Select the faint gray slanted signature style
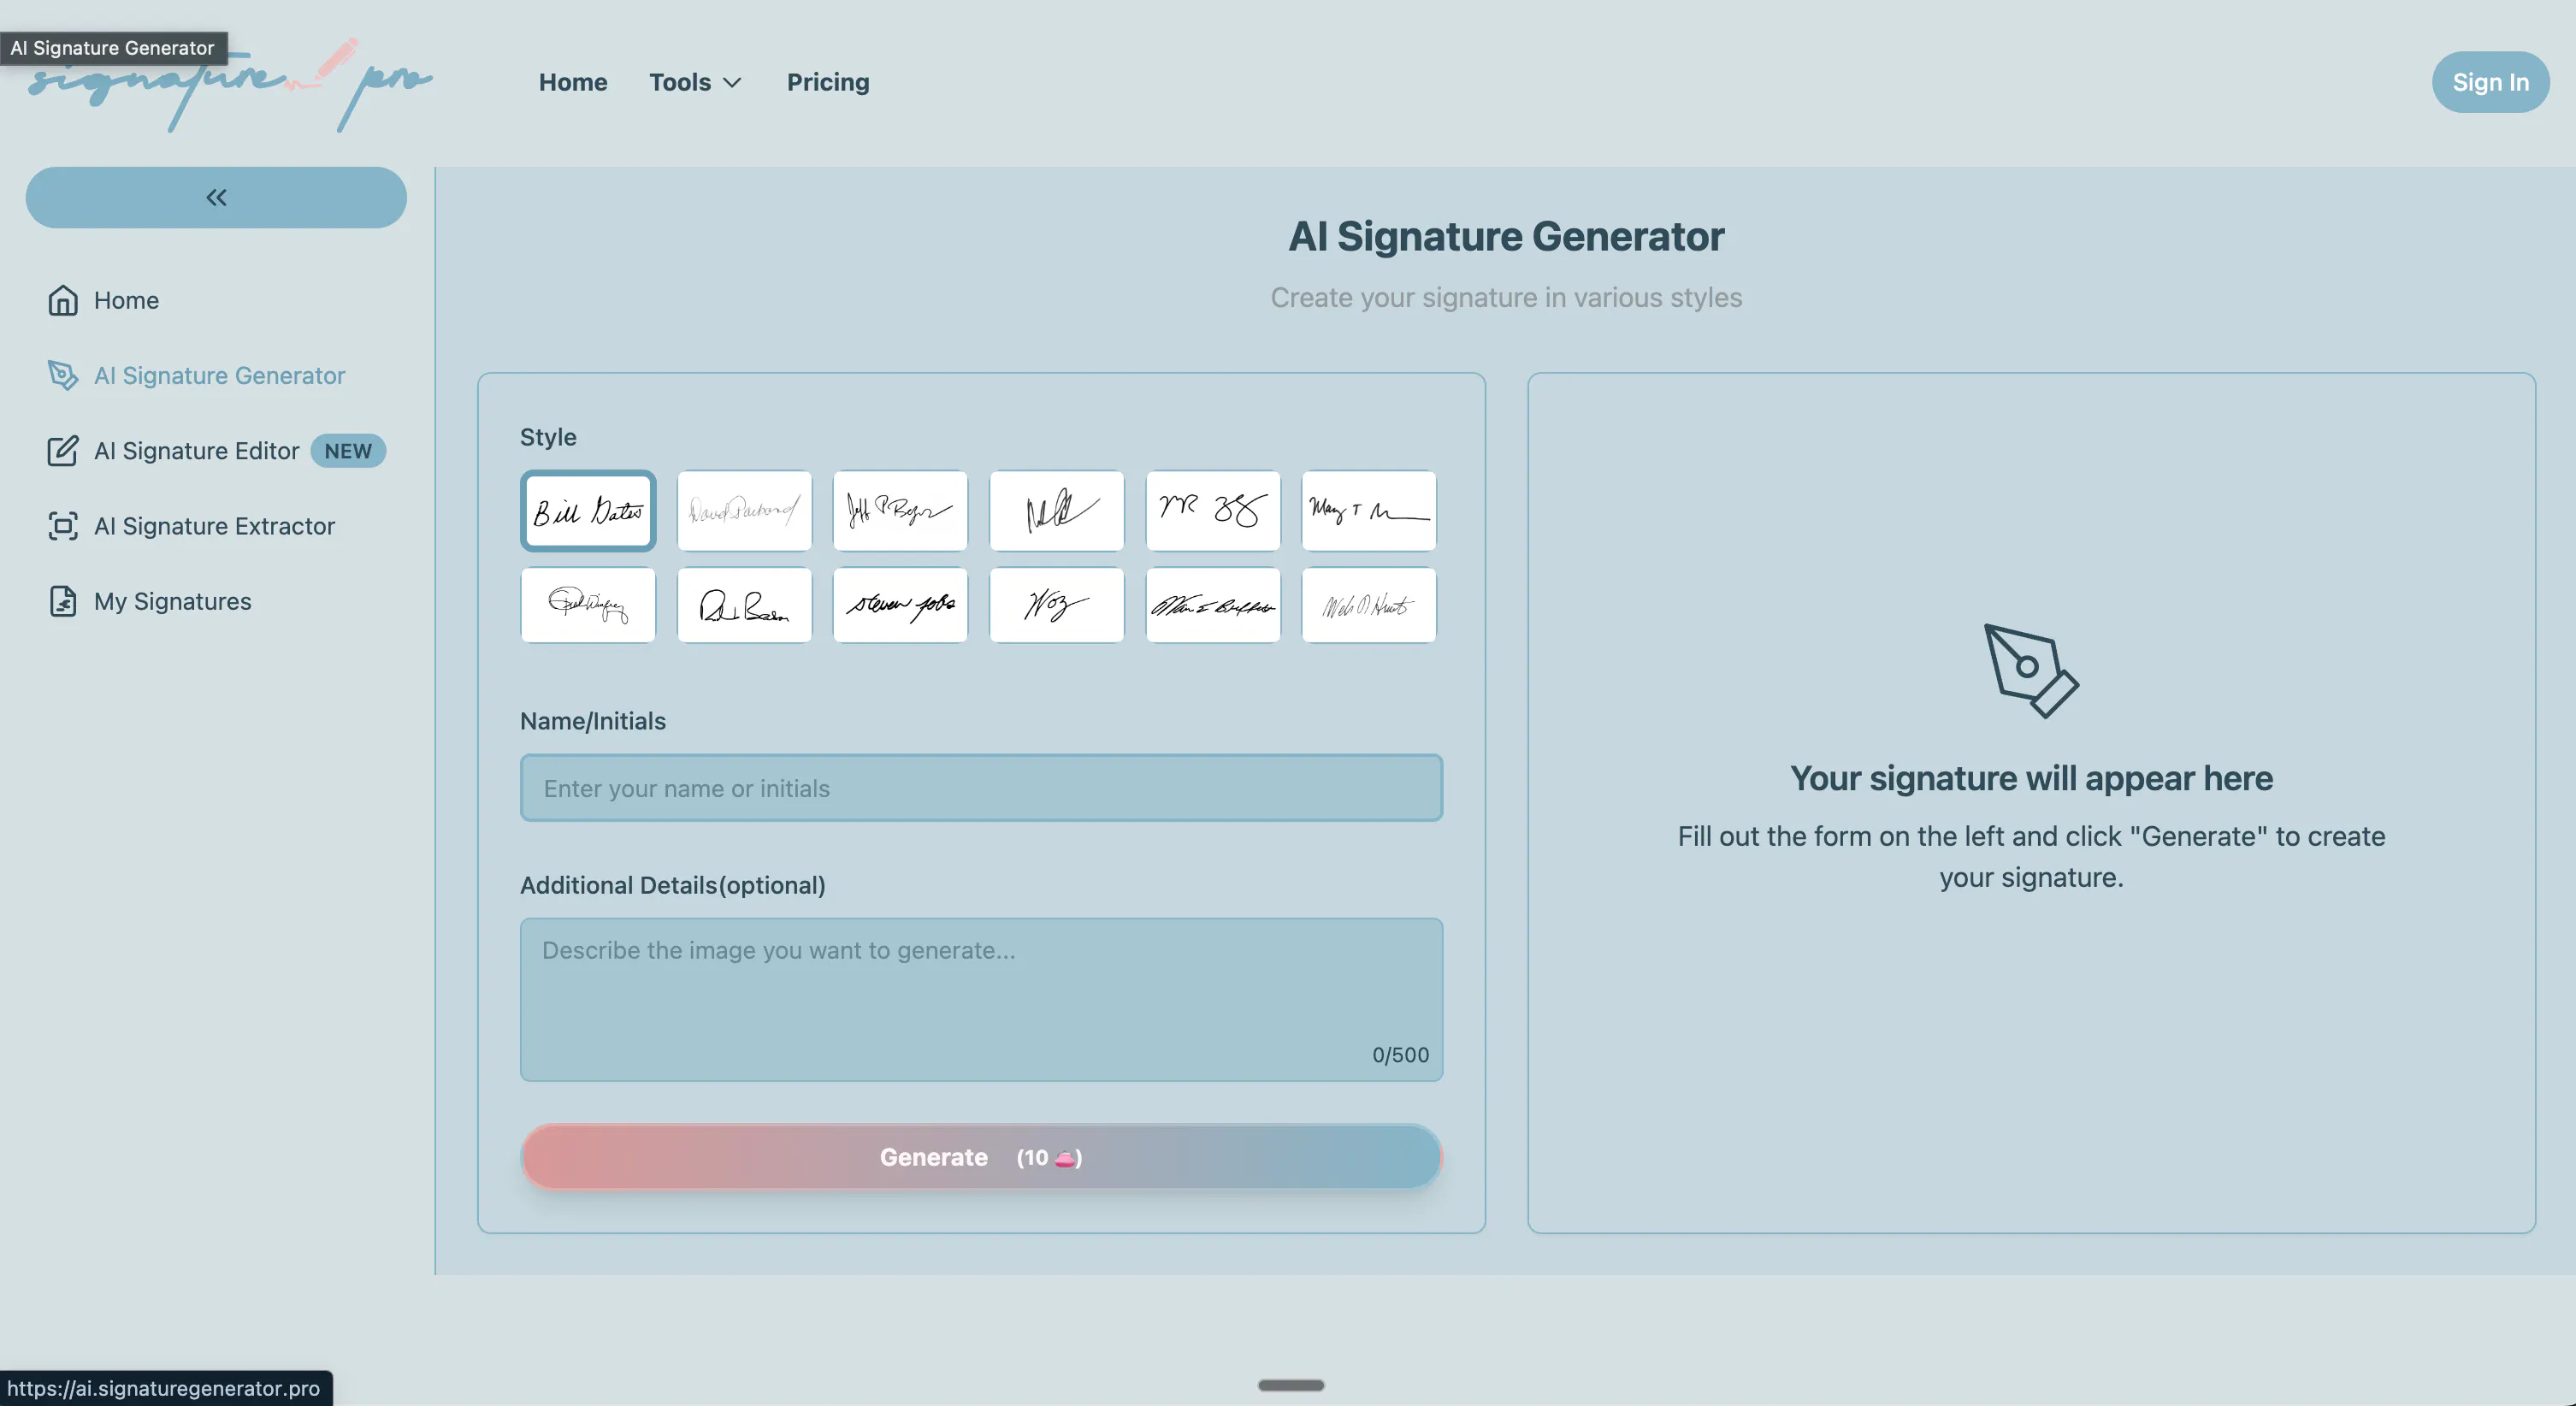2576x1406 pixels. click(x=1369, y=605)
